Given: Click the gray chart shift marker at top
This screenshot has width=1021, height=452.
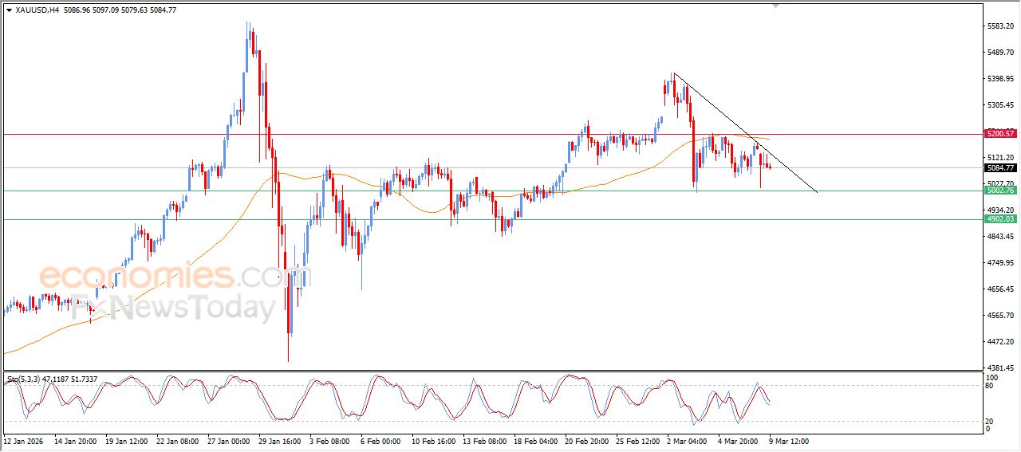Looking at the screenshot, I should tap(775, 6).
